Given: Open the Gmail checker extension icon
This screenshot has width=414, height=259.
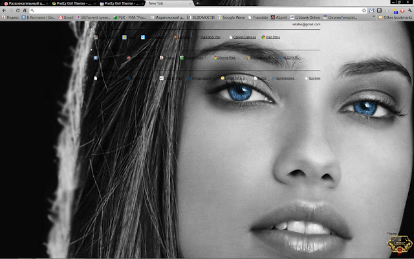Looking at the screenshot, I should [371, 10].
